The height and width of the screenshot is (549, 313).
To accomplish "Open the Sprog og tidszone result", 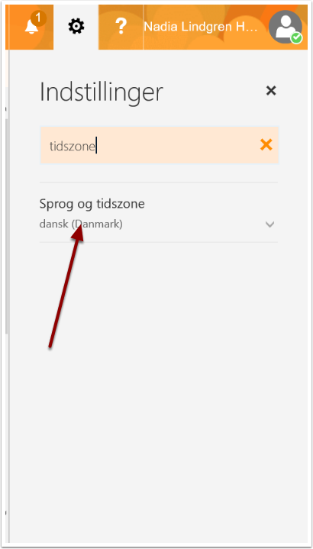I will click(159, 212).
